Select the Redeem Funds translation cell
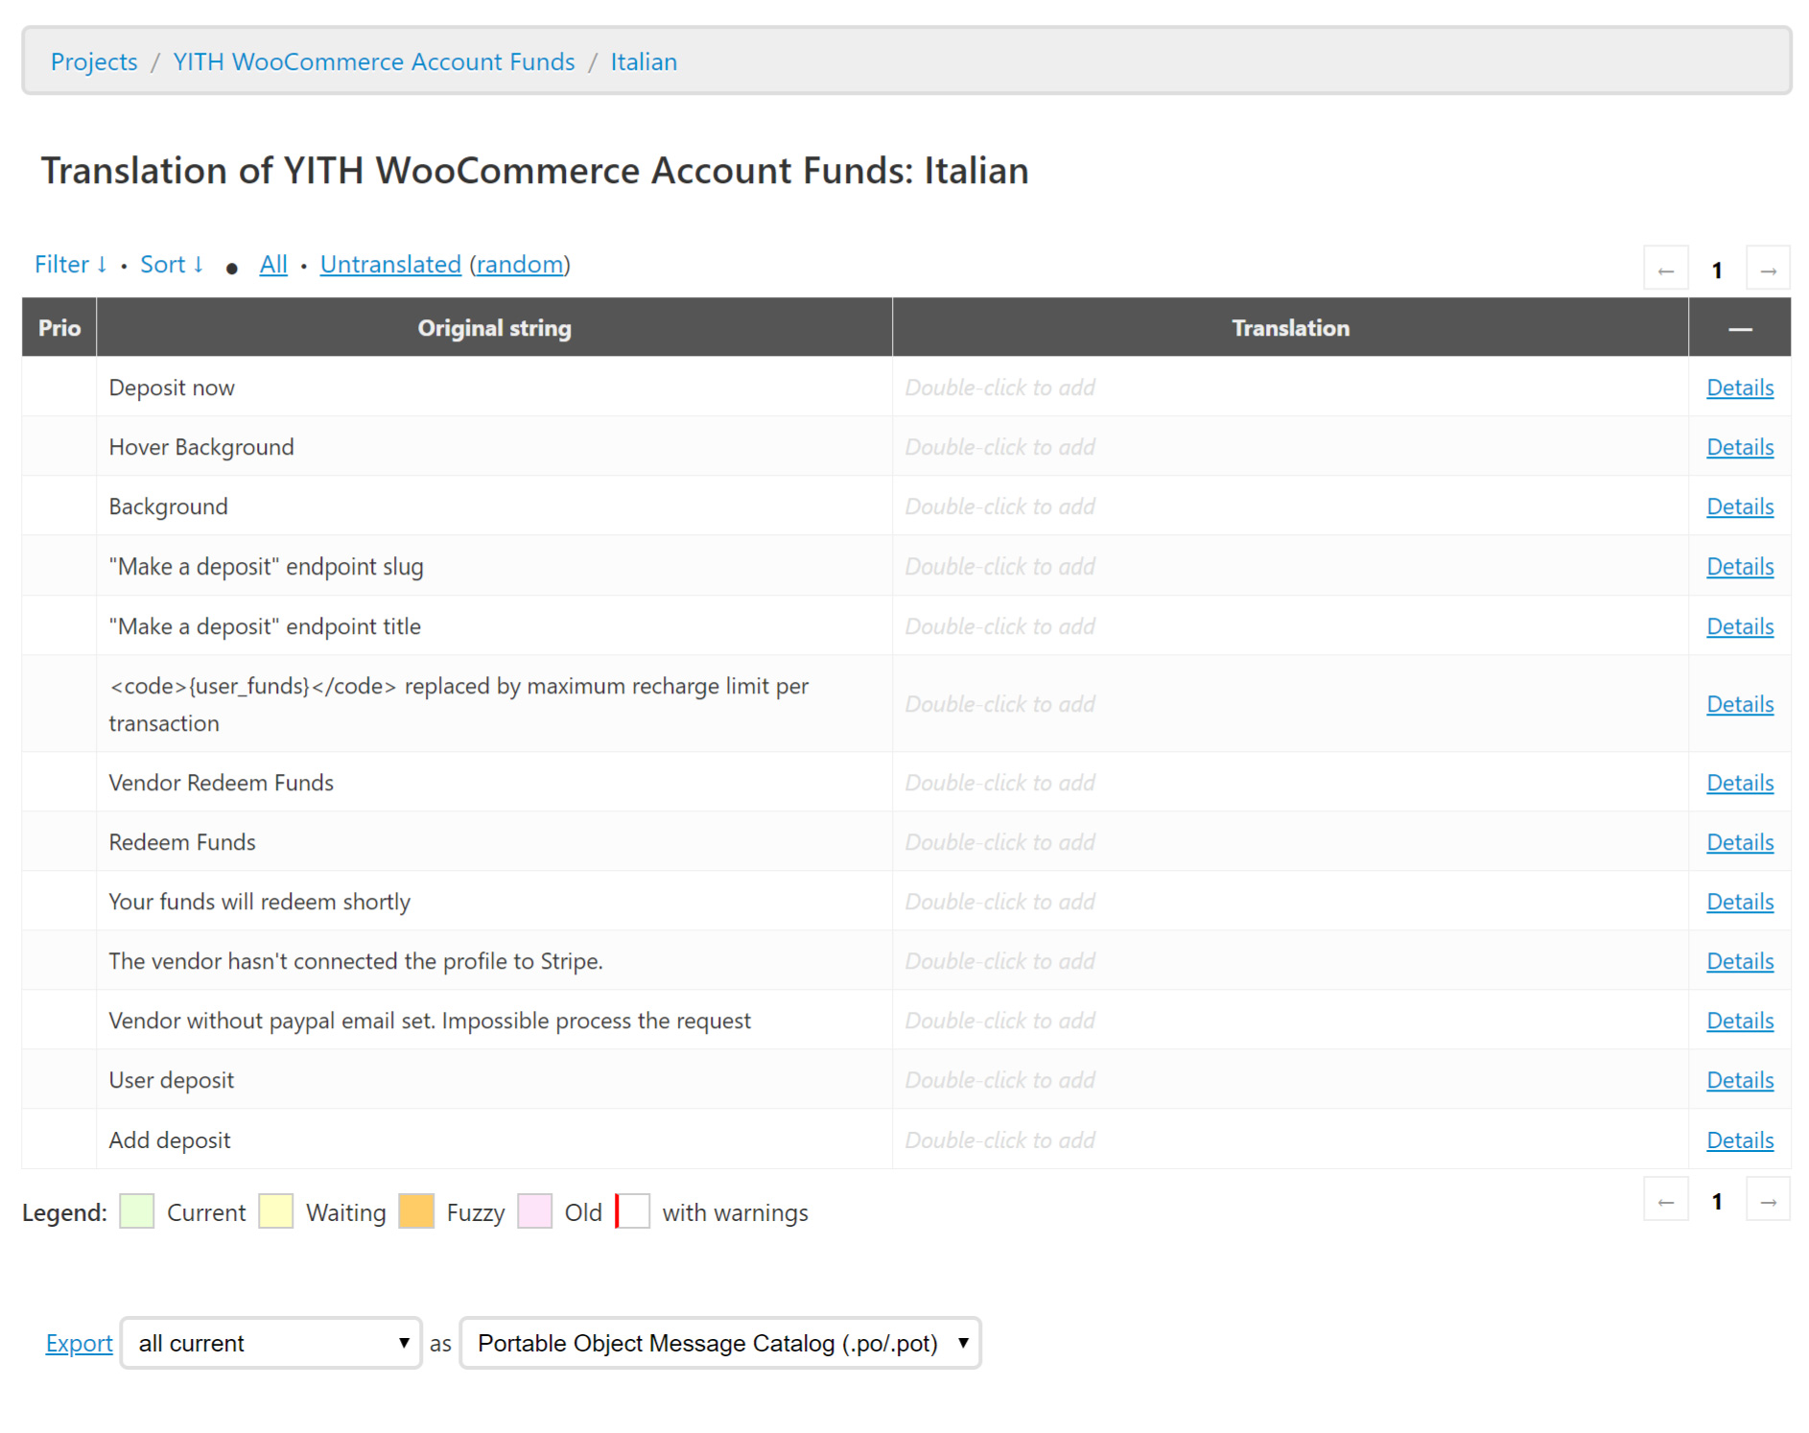The height and width of the screenshot is (1433, 1809). click(1290, 842)
